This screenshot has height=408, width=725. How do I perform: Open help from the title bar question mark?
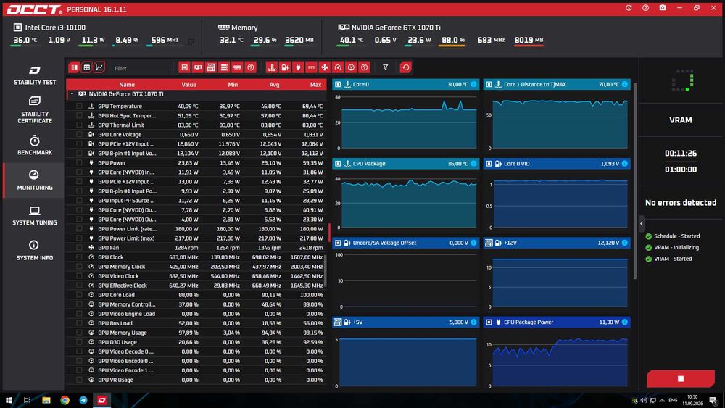[x=645, y=8]
